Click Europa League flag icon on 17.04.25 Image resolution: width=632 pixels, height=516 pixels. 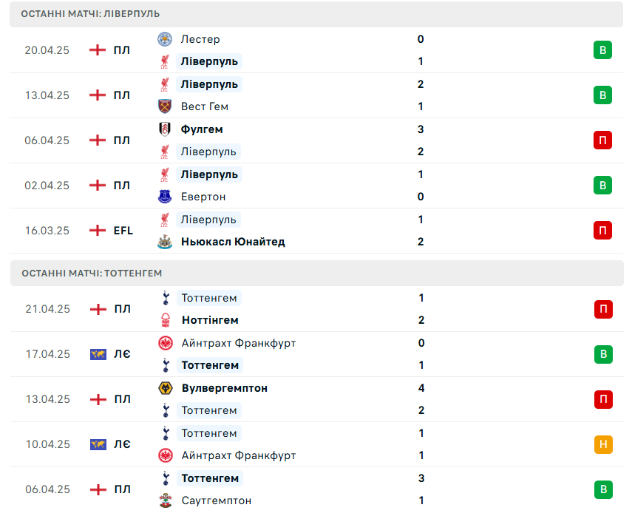[98, 354]
